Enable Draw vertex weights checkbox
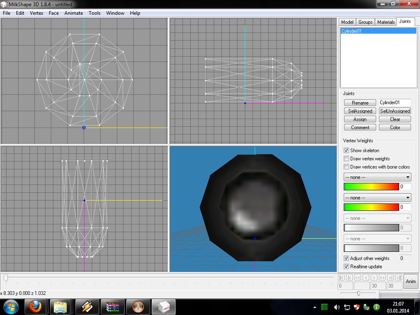 point(347,159)
